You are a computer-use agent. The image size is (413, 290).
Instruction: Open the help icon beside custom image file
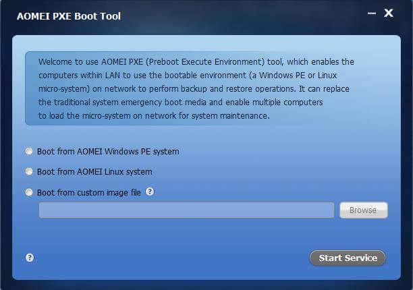(x=150, y=192)
